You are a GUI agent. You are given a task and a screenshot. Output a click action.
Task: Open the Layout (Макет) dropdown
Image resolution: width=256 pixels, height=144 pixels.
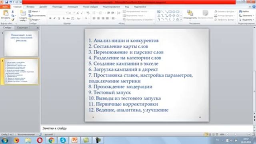coord(34,12)
